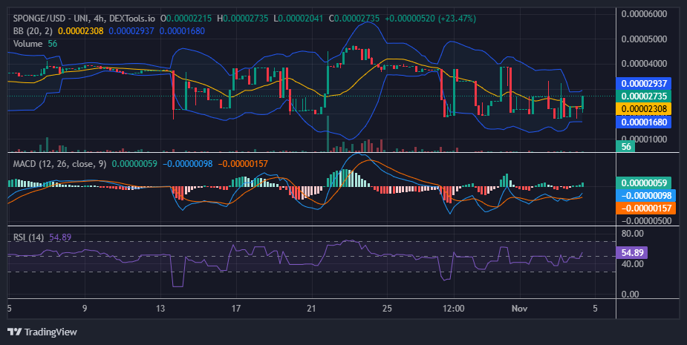Click the 12:00 label on time axis

[x=454, y=308]
